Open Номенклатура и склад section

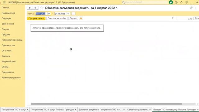[x=12, y=40]
